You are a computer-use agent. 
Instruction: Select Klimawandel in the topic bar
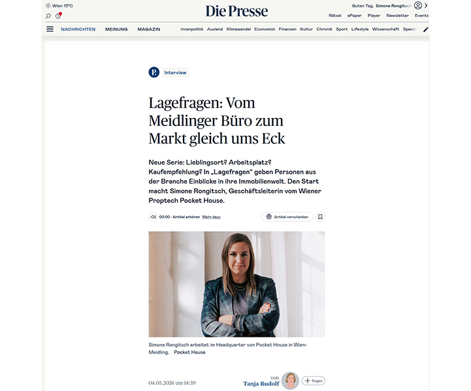[x=238, y=29]
